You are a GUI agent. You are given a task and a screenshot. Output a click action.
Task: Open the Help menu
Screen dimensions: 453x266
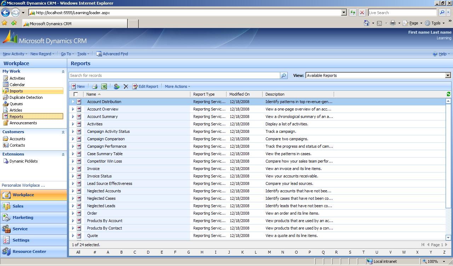(441, 54)
